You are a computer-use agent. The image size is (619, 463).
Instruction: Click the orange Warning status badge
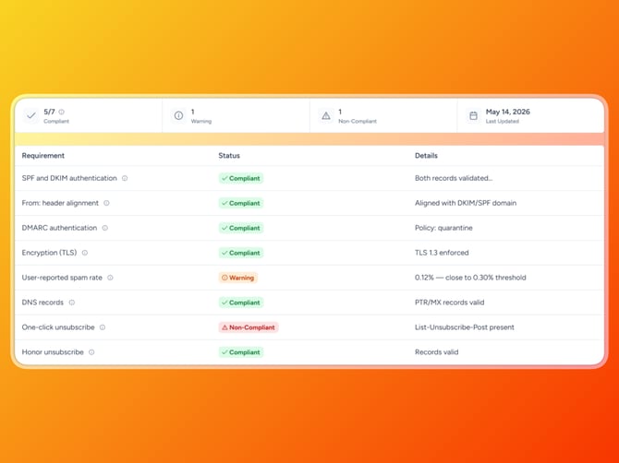point(238,278)
